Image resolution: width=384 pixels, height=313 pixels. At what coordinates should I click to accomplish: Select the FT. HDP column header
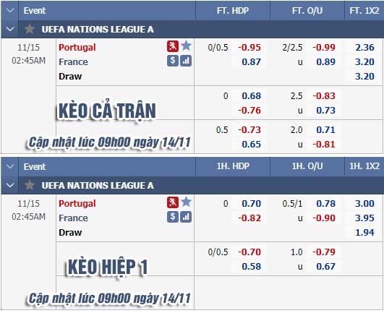233,11
